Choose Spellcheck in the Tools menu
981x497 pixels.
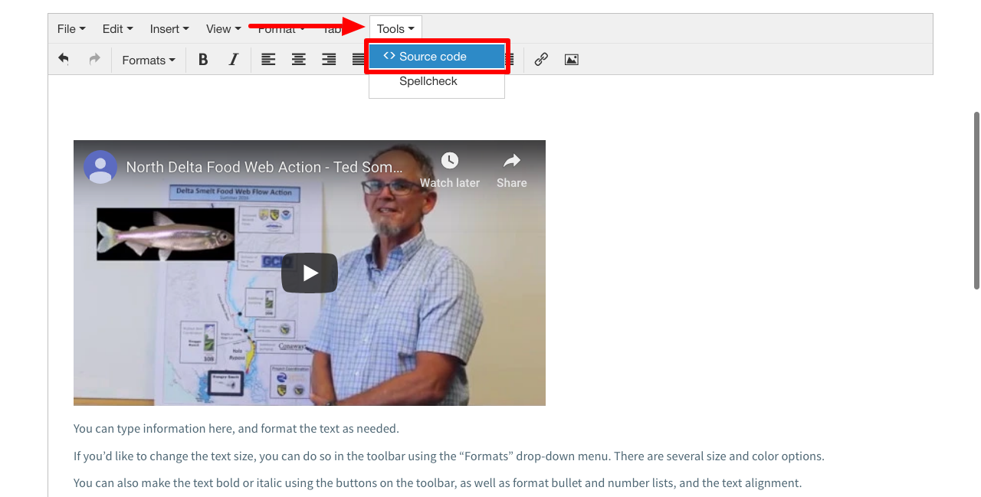pyautogui.click(x=428, y=81)
